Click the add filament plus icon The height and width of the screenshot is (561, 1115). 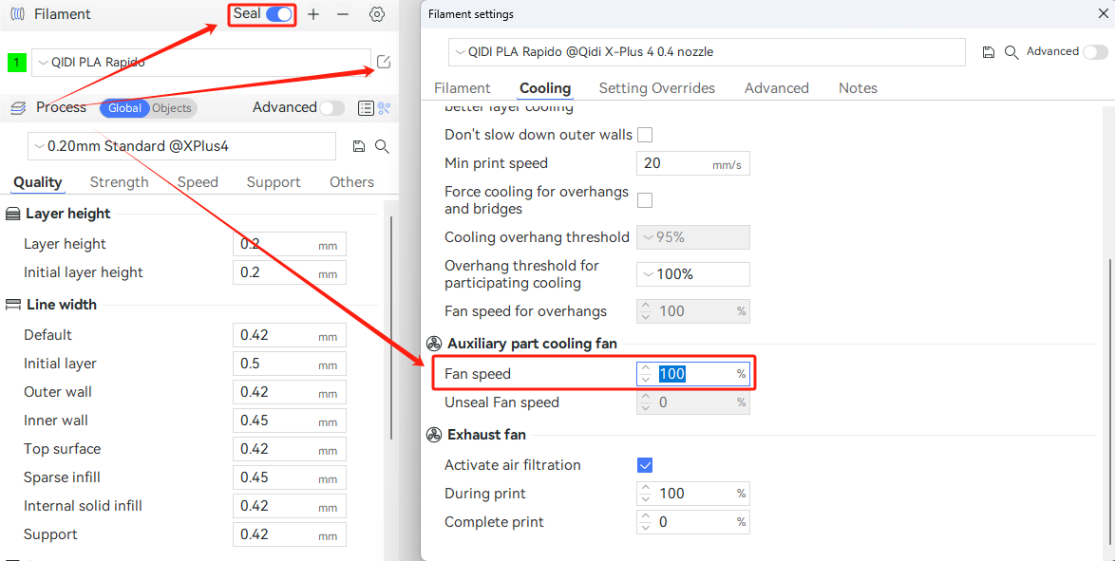point(313,14)
